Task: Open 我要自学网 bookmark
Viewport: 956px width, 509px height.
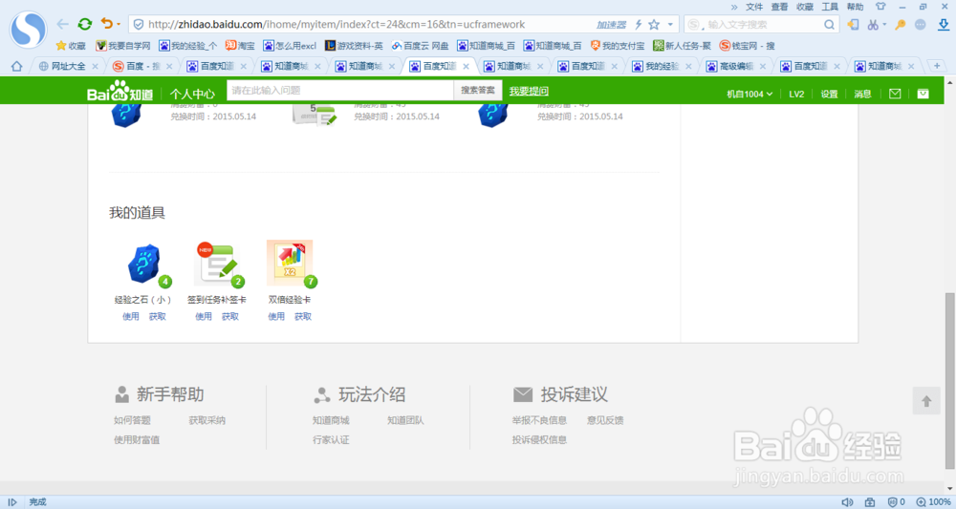Action: 123,46
